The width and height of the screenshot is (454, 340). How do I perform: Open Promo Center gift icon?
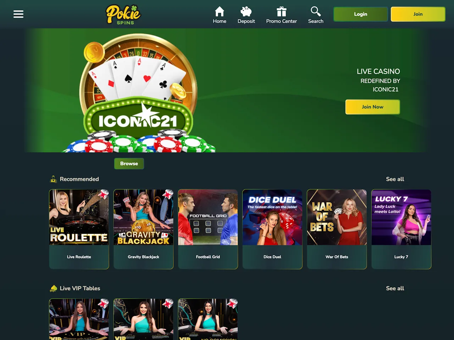point(282,11)
